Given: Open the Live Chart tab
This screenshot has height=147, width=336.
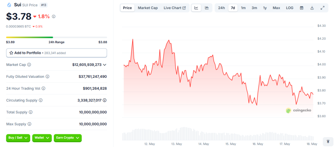Looking at the screenshot, I should [175, 8].
